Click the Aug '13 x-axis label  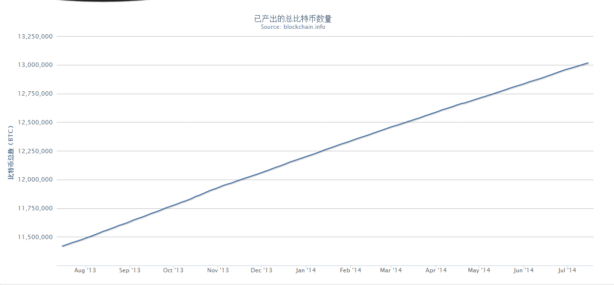click(x=85, y=270)
